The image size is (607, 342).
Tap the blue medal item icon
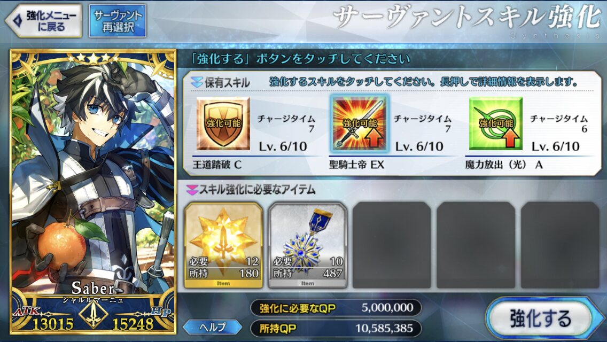coord(307,245)
